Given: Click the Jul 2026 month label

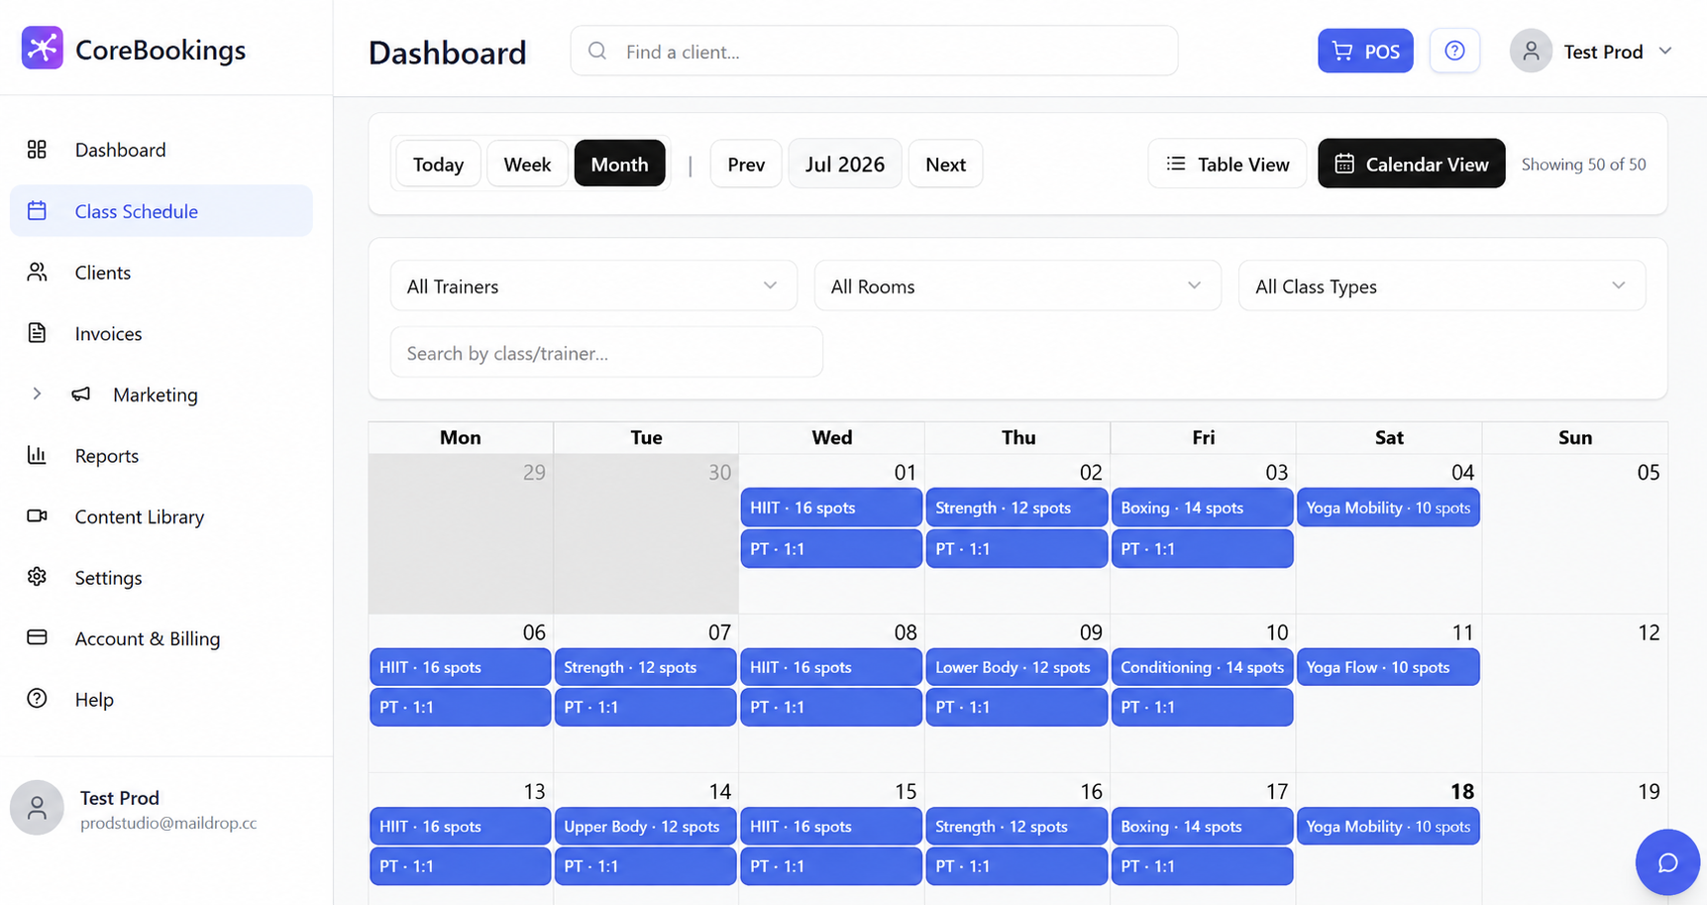Looking at the screenshot, I should 845,164.
